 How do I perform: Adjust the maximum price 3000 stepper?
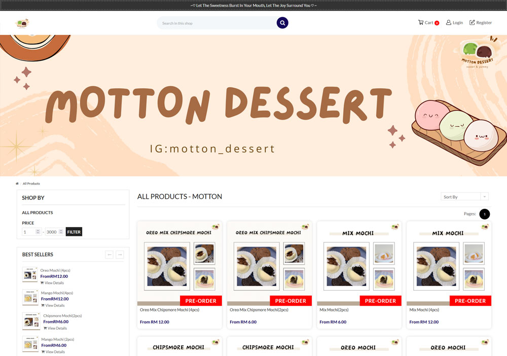point(61,232)
